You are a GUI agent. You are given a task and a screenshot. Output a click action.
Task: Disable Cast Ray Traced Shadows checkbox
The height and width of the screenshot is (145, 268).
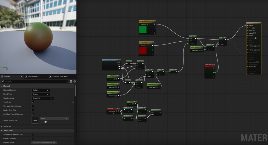[33, 114]
